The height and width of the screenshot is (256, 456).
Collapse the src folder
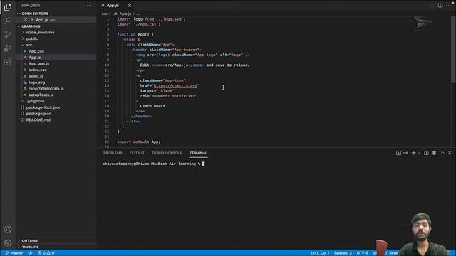pyautogui.click(x=29, y=45)
